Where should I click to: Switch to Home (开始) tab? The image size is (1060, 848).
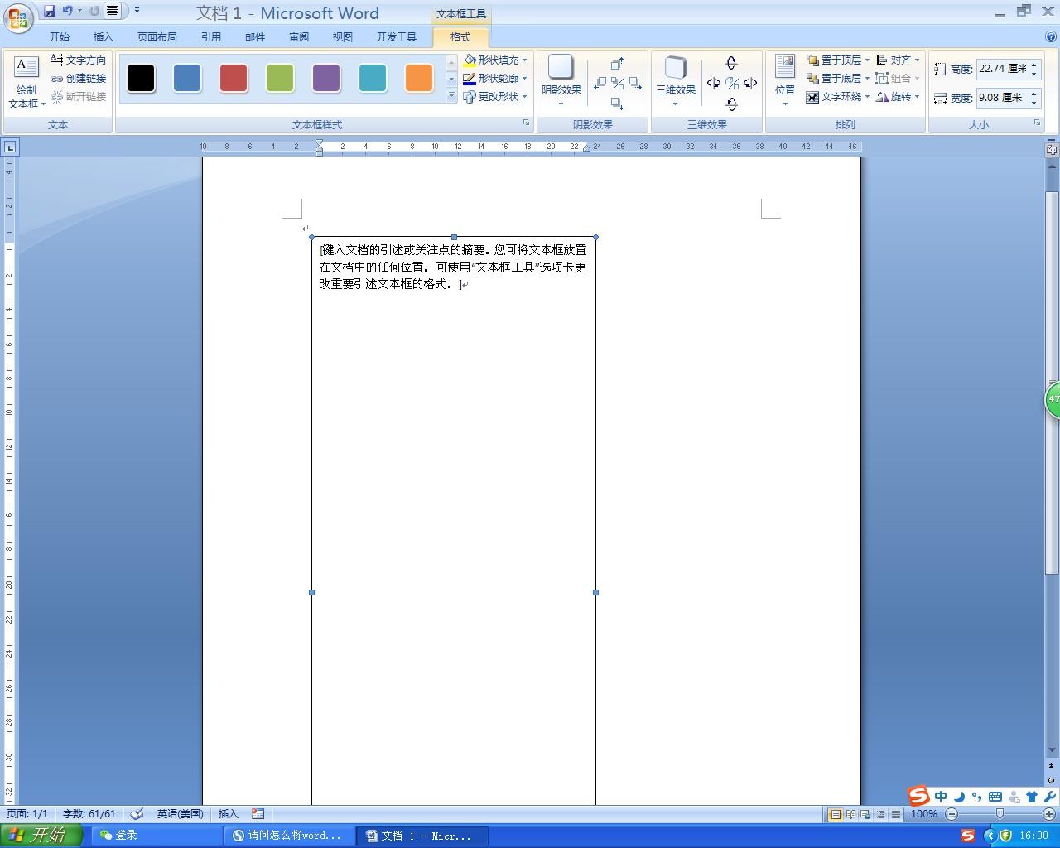(60, 37)
